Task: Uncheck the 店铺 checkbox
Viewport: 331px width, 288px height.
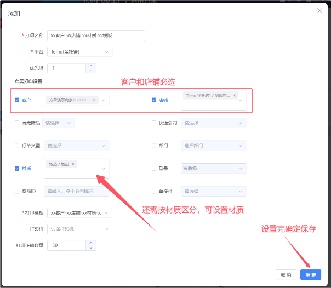Action: point(154,100)
